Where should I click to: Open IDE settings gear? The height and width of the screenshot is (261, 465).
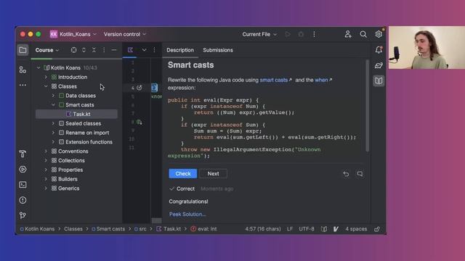[379, 34]
